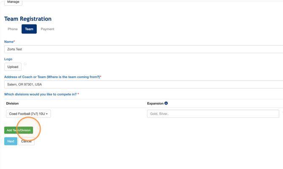Click Upload to add a logo
The image size is (283, 169).
tap(13, 67)
